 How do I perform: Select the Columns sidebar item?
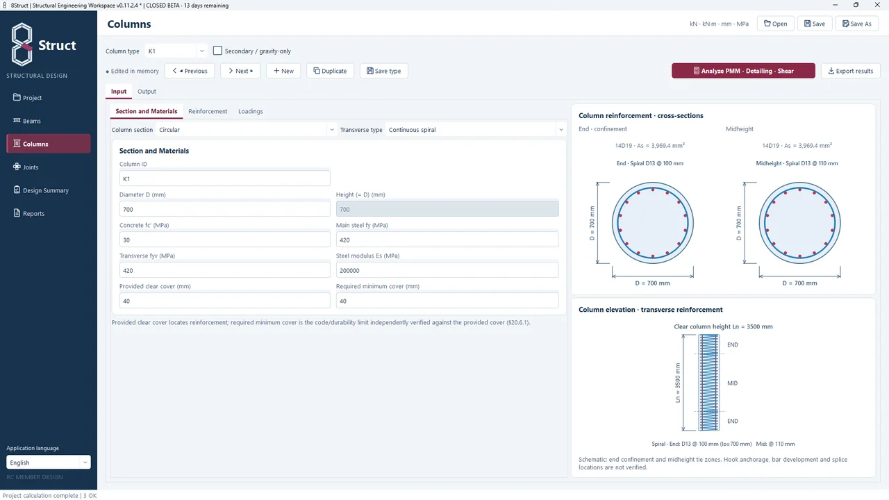coord(49,144)
